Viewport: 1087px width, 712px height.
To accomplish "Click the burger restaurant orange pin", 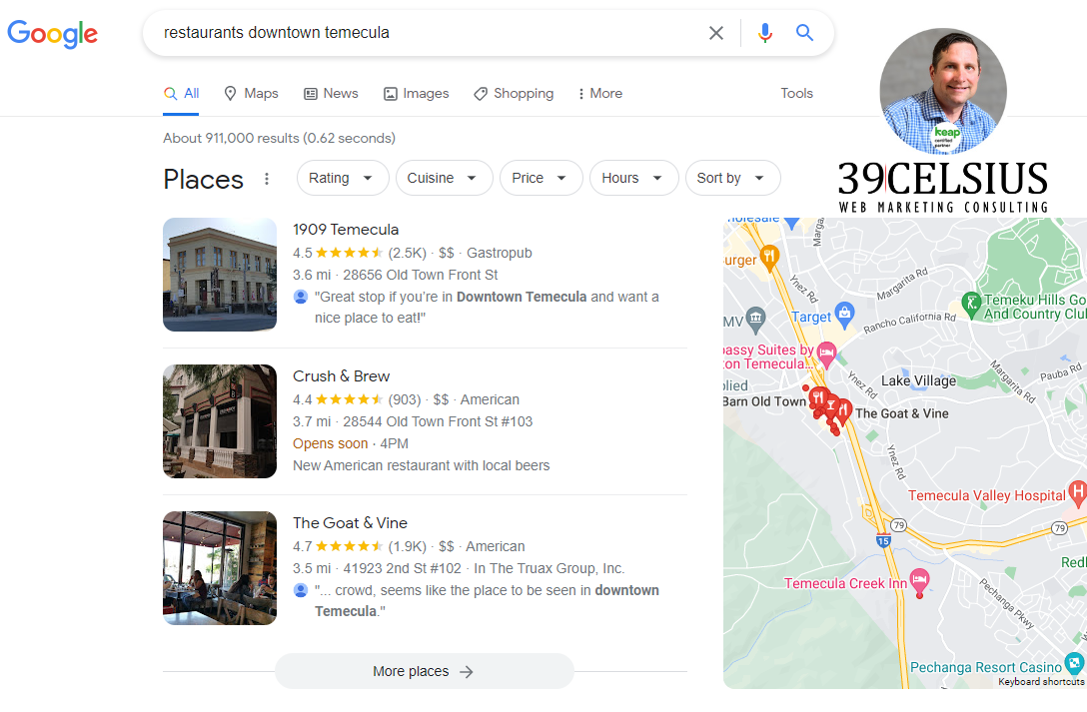I will coord(769,258).
